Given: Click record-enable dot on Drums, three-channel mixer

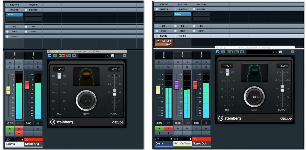Looking at the screenshot, I should point(168,133).
